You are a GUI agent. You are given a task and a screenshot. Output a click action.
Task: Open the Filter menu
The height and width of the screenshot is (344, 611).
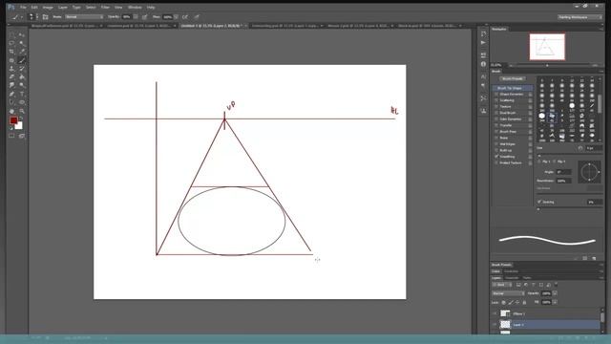[105, 8]
